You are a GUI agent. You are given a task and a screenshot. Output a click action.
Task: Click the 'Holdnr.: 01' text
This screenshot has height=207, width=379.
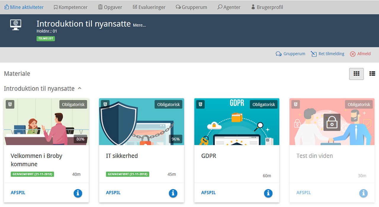click(47, 31)
